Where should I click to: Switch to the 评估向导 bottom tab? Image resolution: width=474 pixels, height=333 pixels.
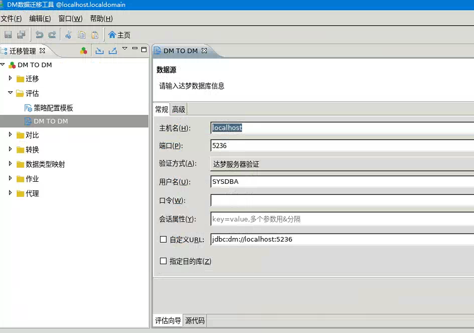tap(168, 320)
